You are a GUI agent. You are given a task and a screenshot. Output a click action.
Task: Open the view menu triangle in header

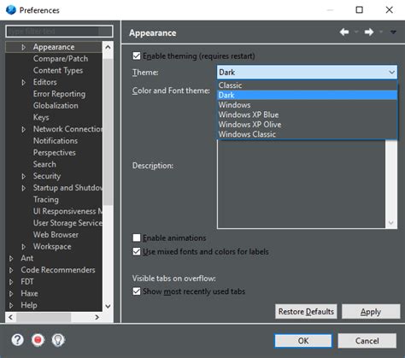[x=393, y=32]
